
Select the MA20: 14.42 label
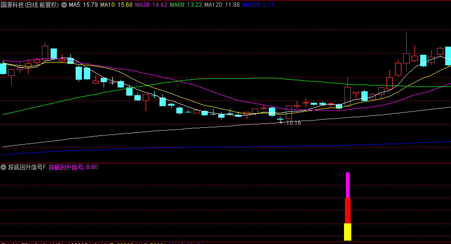151,5
